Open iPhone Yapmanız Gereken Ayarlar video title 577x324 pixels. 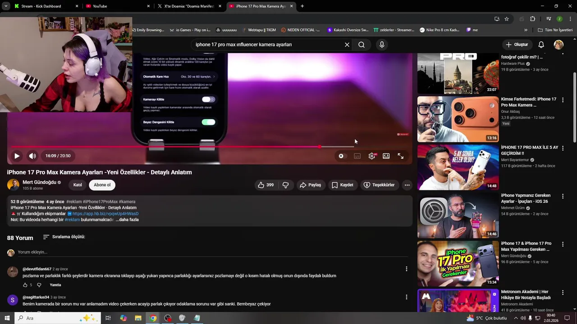coord(526,198)
